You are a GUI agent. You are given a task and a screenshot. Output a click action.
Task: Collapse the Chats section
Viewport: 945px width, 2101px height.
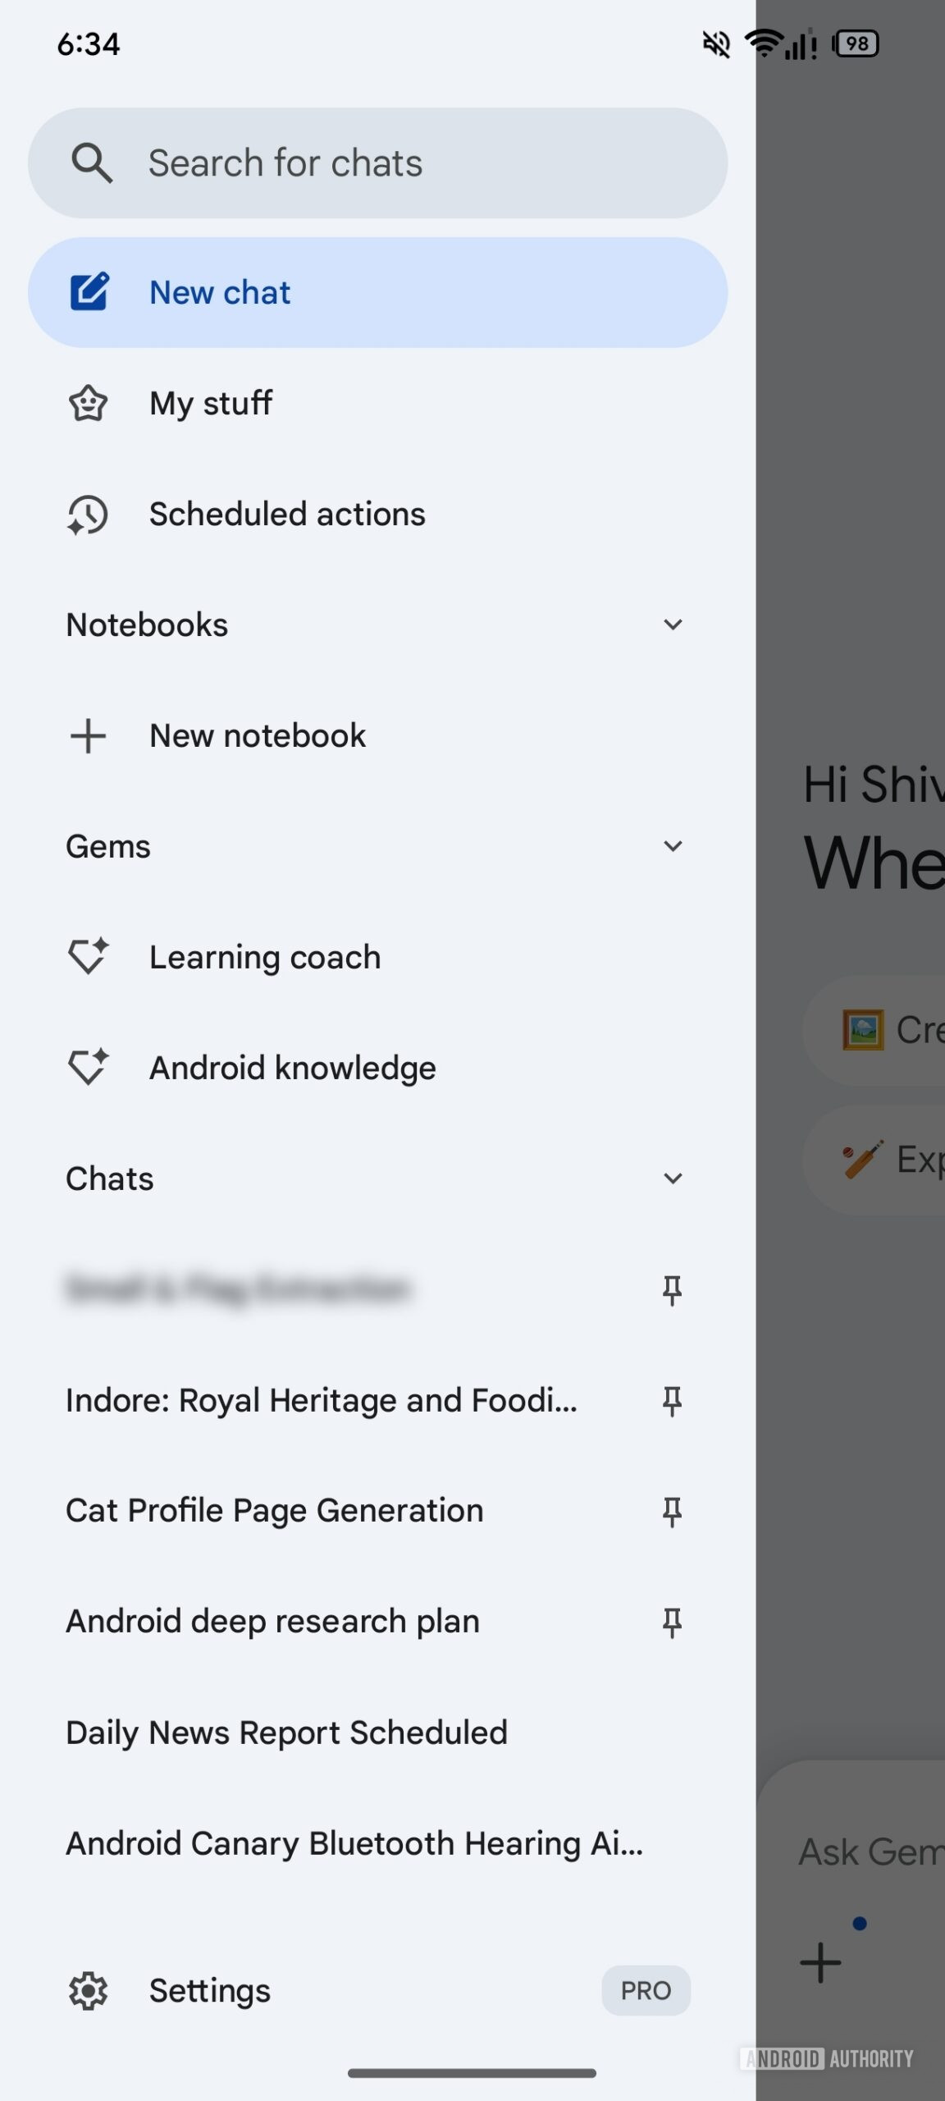pyautogui.click(x=673, y=1178)
